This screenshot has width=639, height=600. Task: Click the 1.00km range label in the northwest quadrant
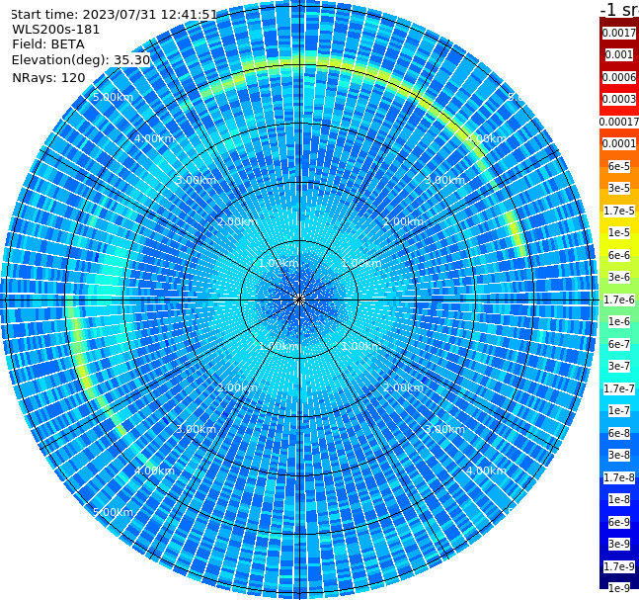[x=280, y=263]
